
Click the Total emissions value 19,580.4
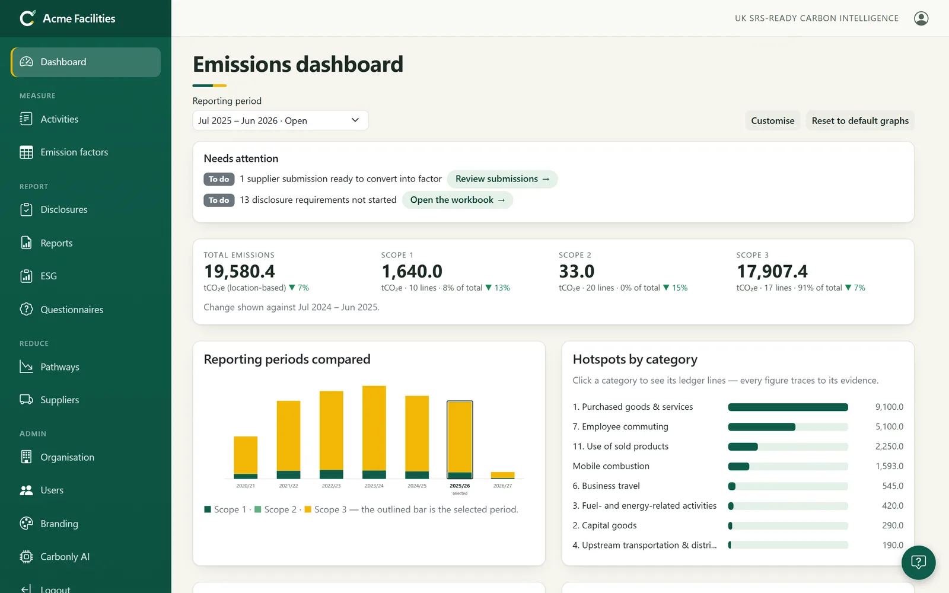point(240,272)
